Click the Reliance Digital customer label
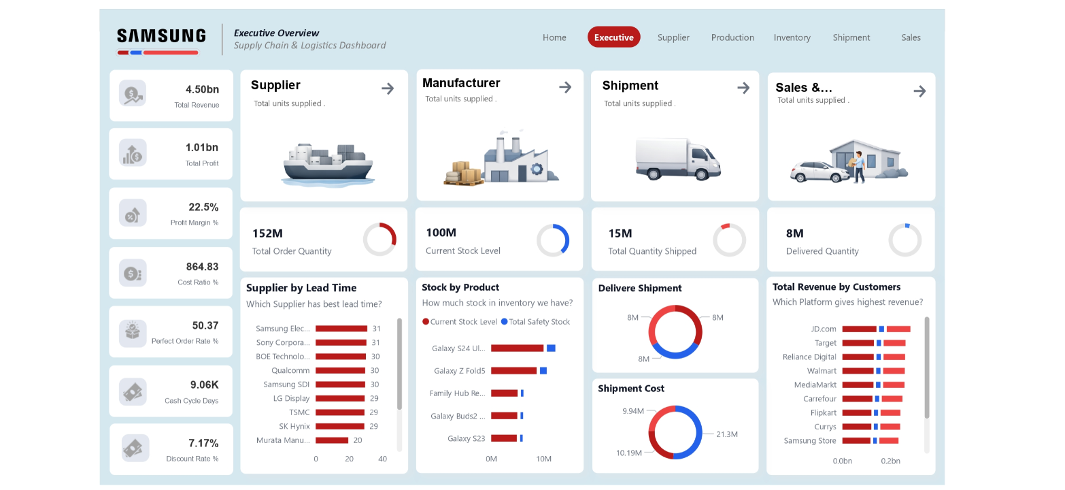Image resolution: width=1065 pixels, height=490 pixels. click(809, 357)
